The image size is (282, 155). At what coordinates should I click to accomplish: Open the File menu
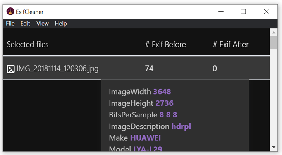click(10, 24)
